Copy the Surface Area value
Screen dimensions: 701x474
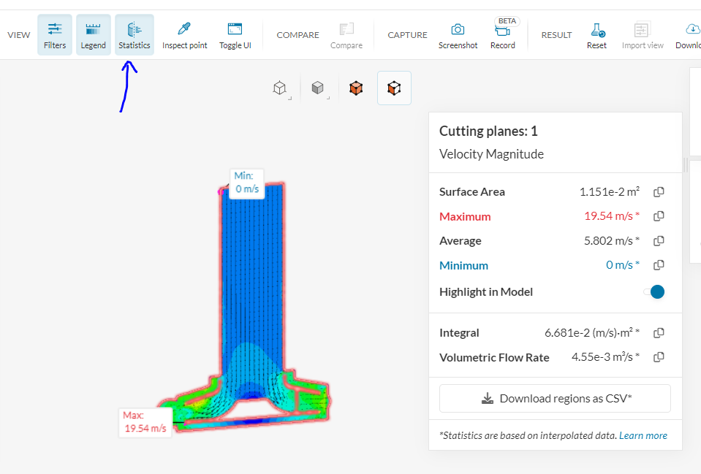pyautogui.click(x=659, y=192)
